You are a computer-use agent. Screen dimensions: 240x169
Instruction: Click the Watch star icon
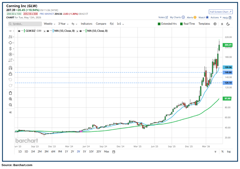(x=207, y=17)
